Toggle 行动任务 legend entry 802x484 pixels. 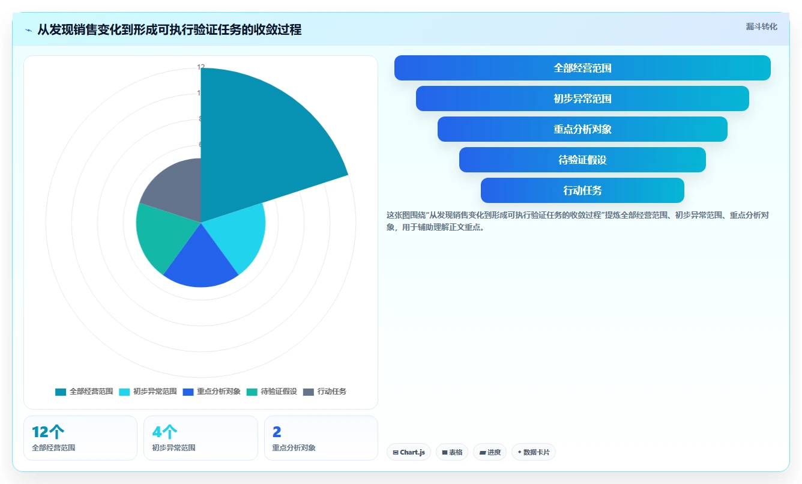click(325, 392)
